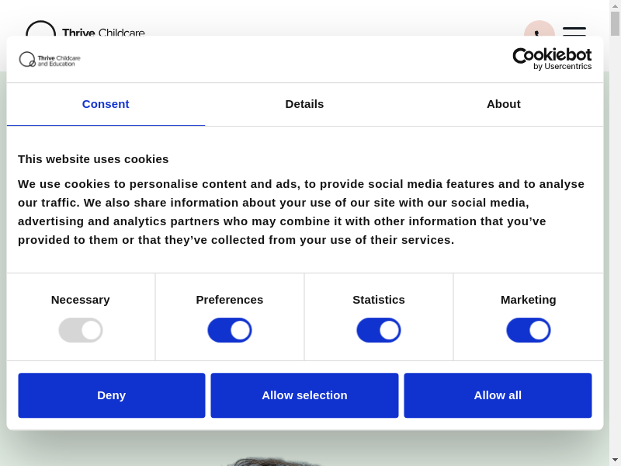Click Allow selection button
Viewport: 621px width, 466px height.
pos(304,395)
